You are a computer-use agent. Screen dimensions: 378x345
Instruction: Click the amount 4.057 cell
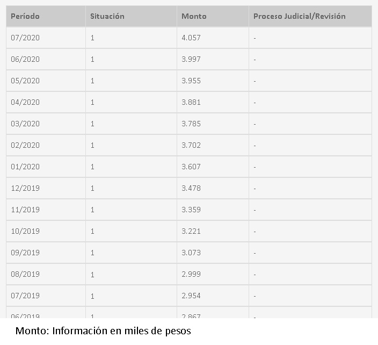tap(213, 38)
